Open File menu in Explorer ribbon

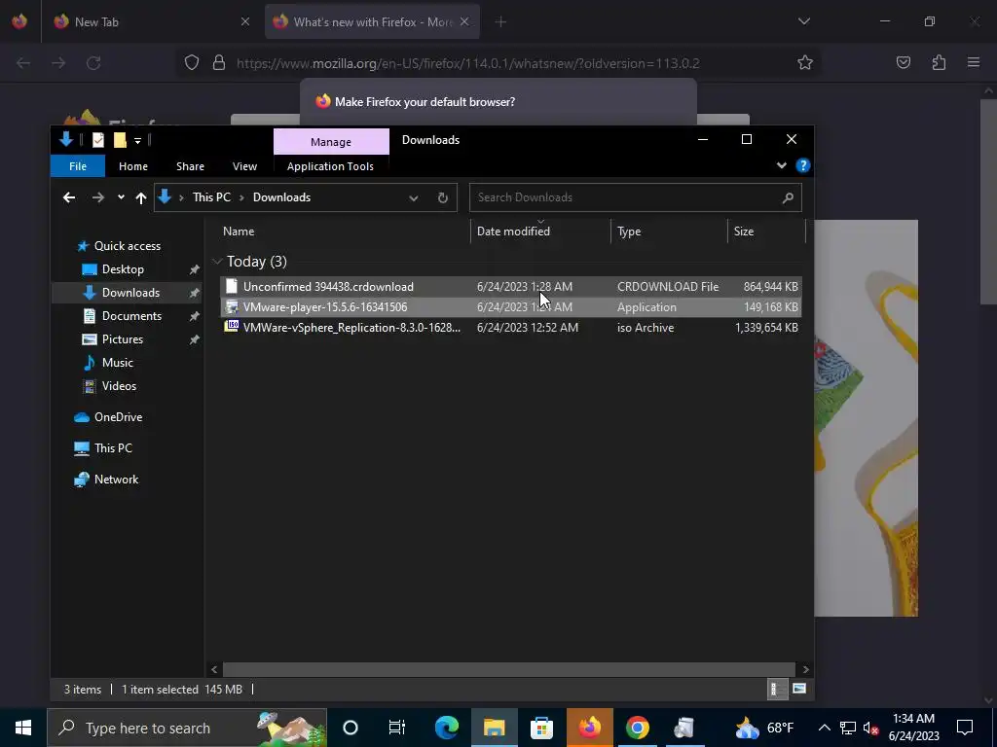coord(78,166)
